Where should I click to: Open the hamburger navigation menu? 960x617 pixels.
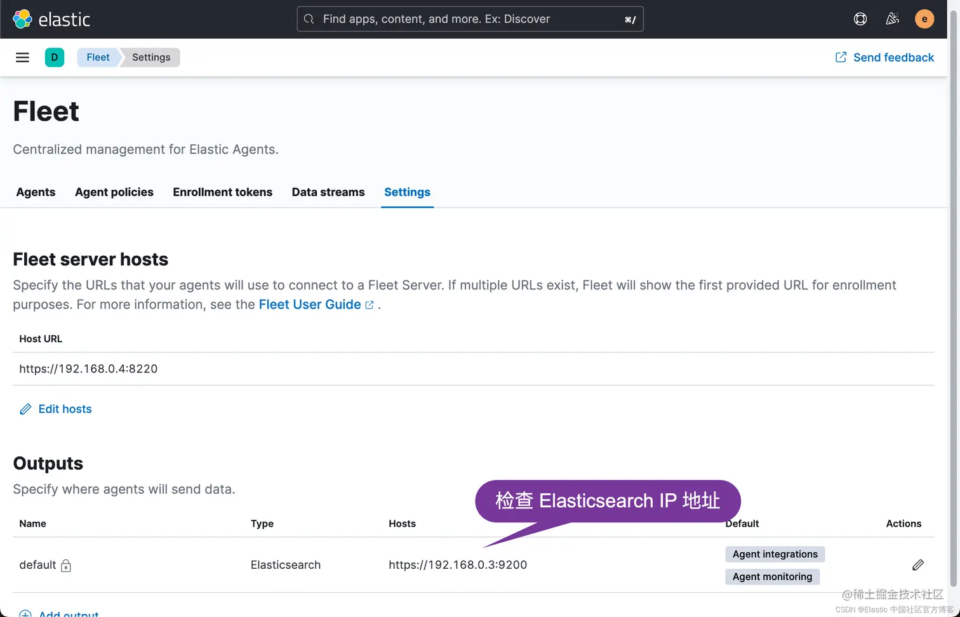(x=22, y=57)
